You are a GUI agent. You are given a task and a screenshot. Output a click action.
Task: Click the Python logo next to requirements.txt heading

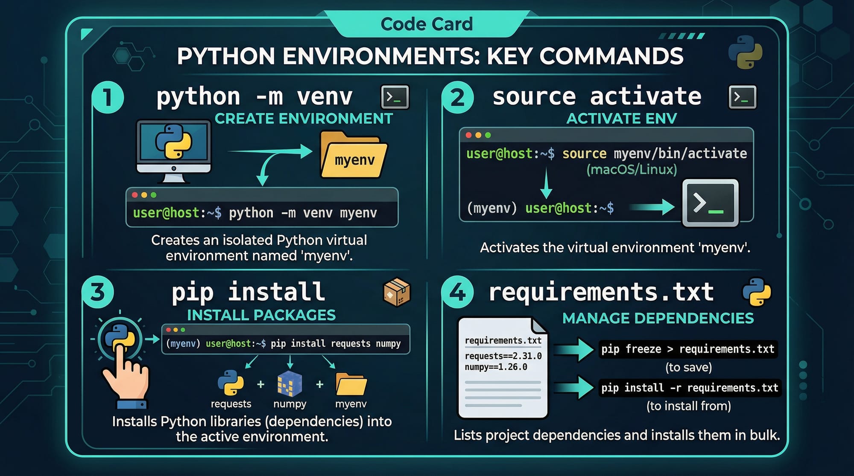pos(757,292)
